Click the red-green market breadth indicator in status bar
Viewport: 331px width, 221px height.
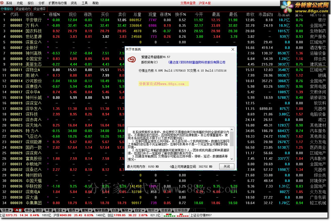[176, 215]
